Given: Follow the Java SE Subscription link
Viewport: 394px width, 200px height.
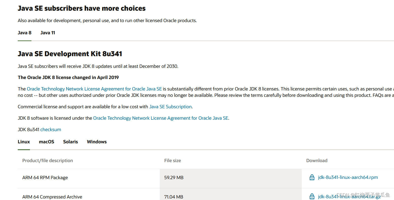Looking at the screenshot, I should click(170, 107).
